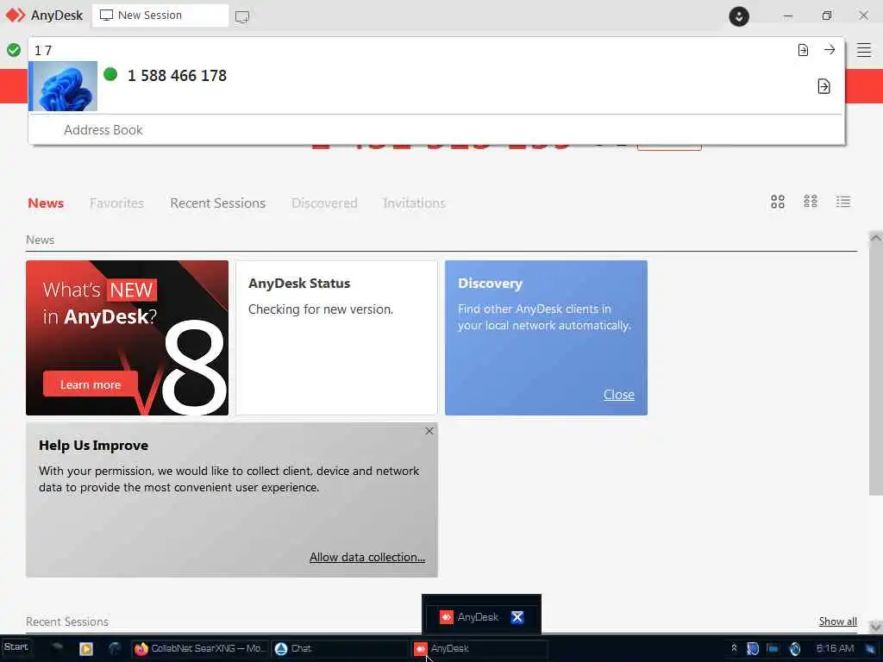The height and width of the screenshot is (662, 883).
Task: Click the What's NEW in AnyDesk 8 banner
Action: (128, 338)
